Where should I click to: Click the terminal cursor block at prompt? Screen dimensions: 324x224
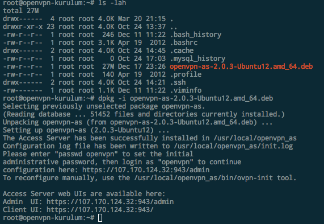[100, 218]
